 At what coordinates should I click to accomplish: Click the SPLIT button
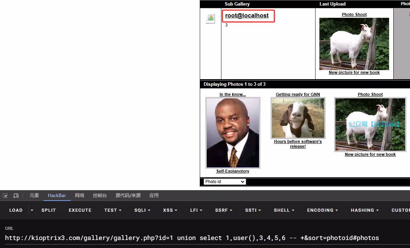(48, 210)
